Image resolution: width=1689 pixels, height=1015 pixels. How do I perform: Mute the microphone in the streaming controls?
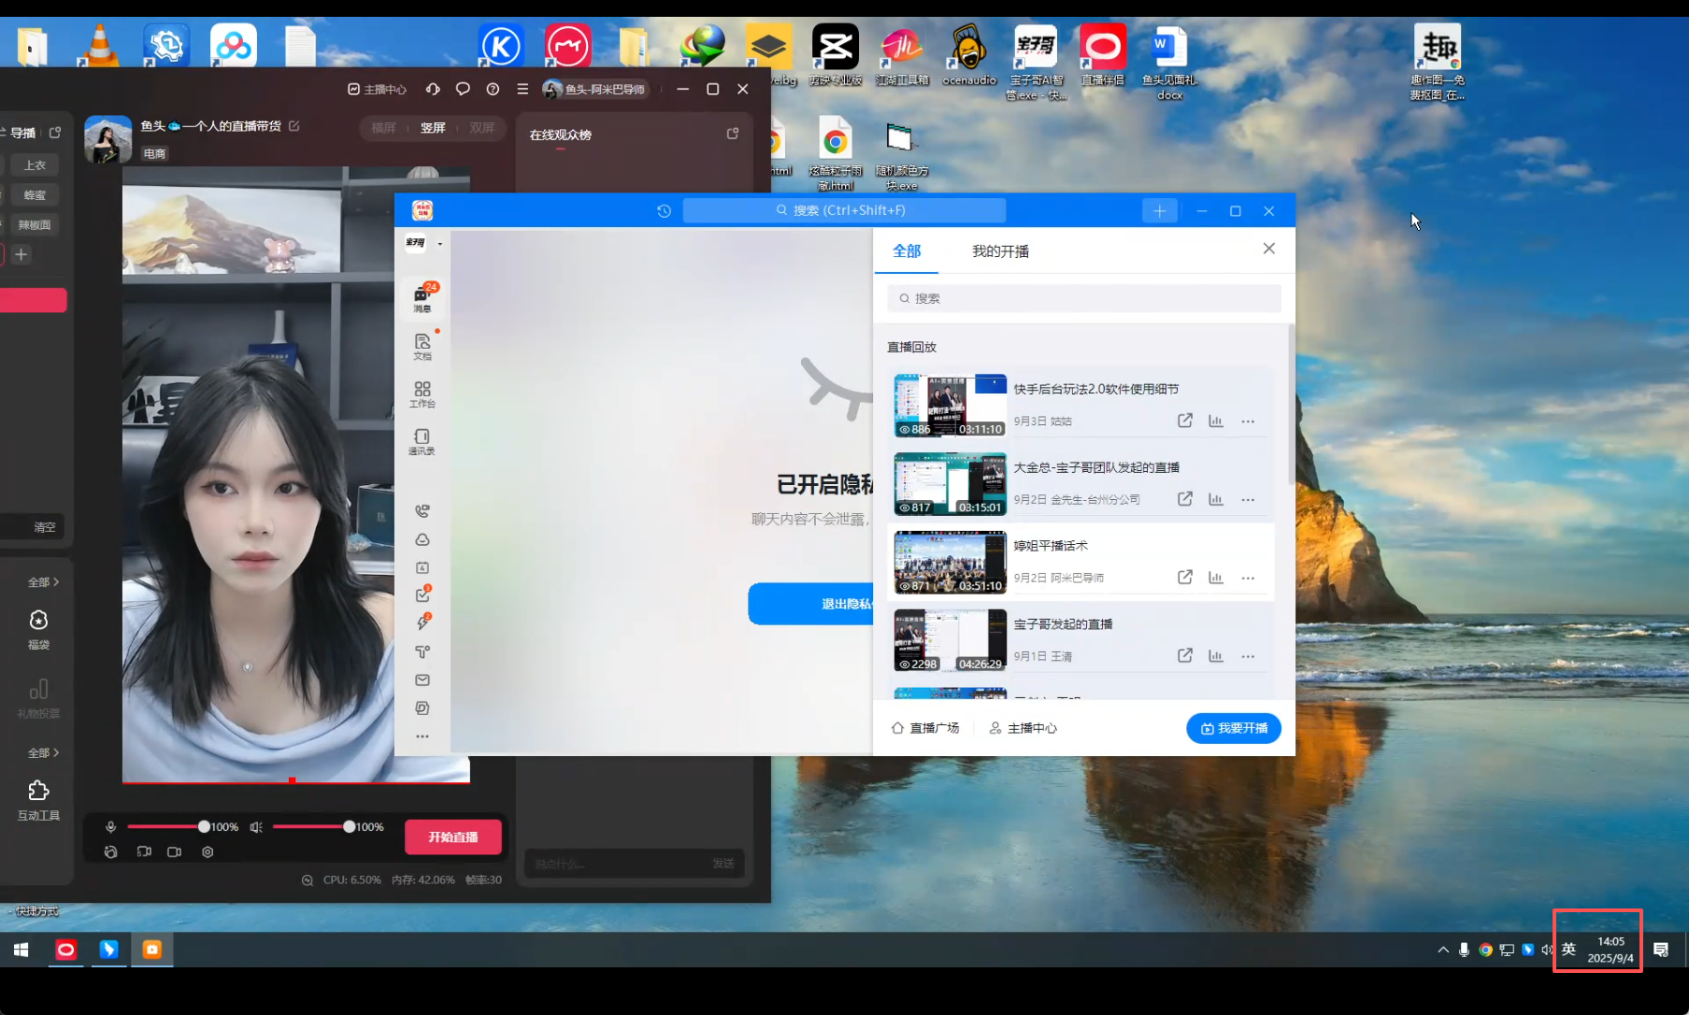coord(110,827)
